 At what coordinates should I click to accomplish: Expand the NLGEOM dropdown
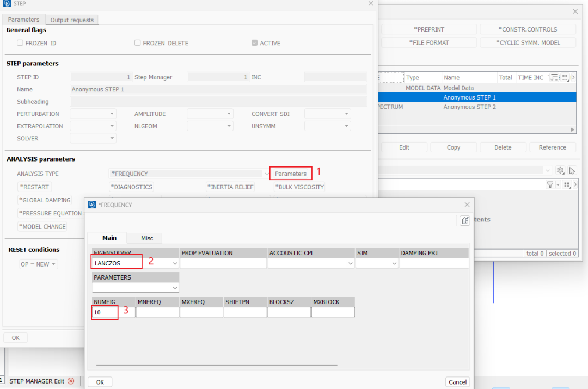(210, 126)
